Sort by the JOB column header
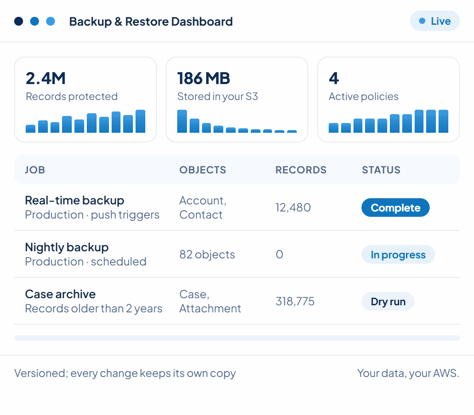474x415 pixels. click(x=35, y=170)
